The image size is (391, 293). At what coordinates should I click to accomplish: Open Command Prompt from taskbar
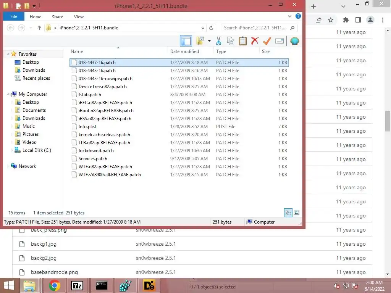(x=102, y=285)
